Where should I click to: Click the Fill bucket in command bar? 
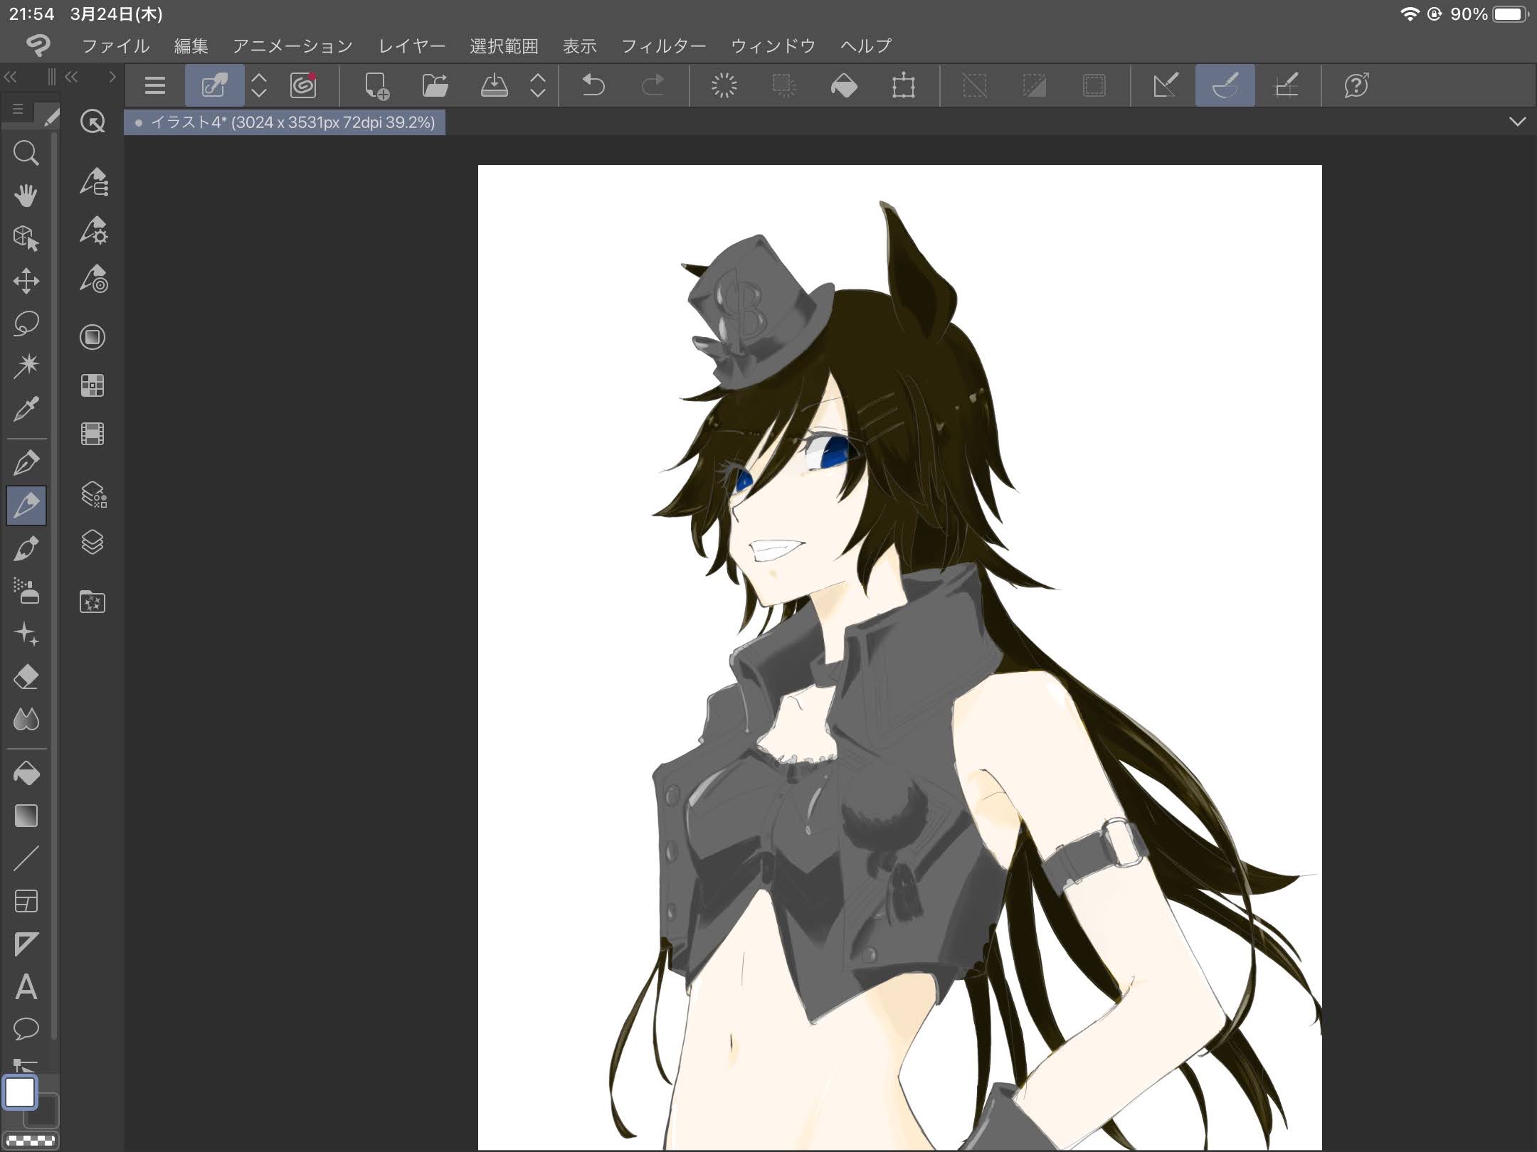(x=844, y=86)
